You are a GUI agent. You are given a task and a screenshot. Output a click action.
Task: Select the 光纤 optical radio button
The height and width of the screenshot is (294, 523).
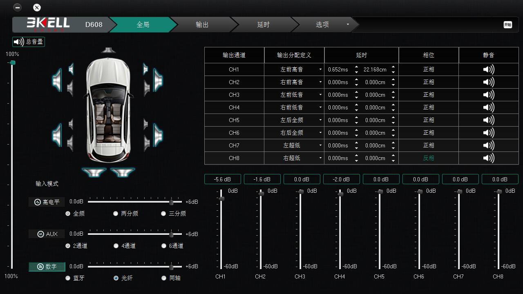pos(116,278)
